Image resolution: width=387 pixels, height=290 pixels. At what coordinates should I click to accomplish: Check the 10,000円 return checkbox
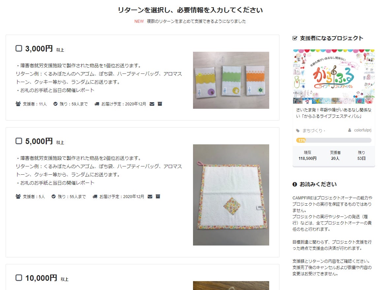point(19,278)
